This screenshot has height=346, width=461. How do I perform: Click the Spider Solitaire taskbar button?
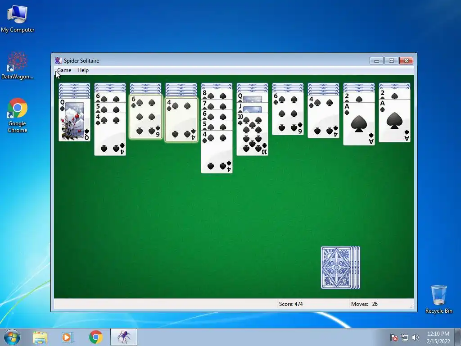(x=124, y=337)
